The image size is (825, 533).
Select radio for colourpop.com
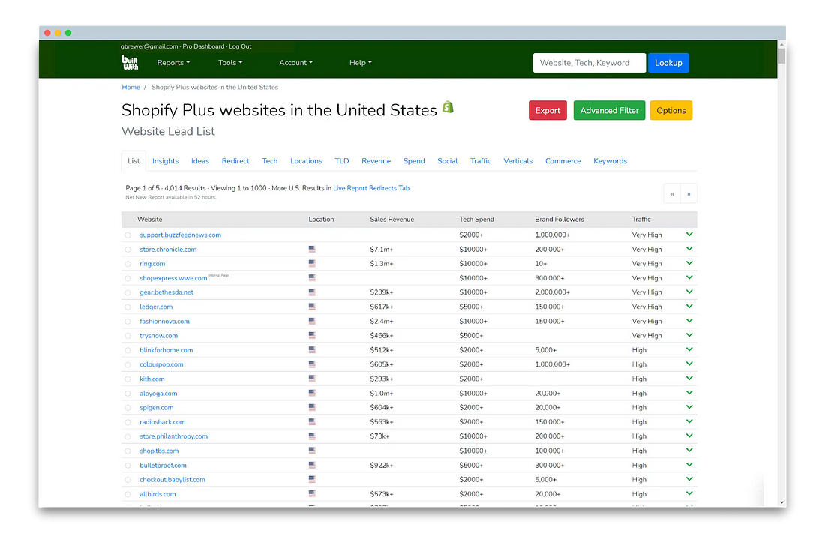pyautogui.click(x=127, y=364)
